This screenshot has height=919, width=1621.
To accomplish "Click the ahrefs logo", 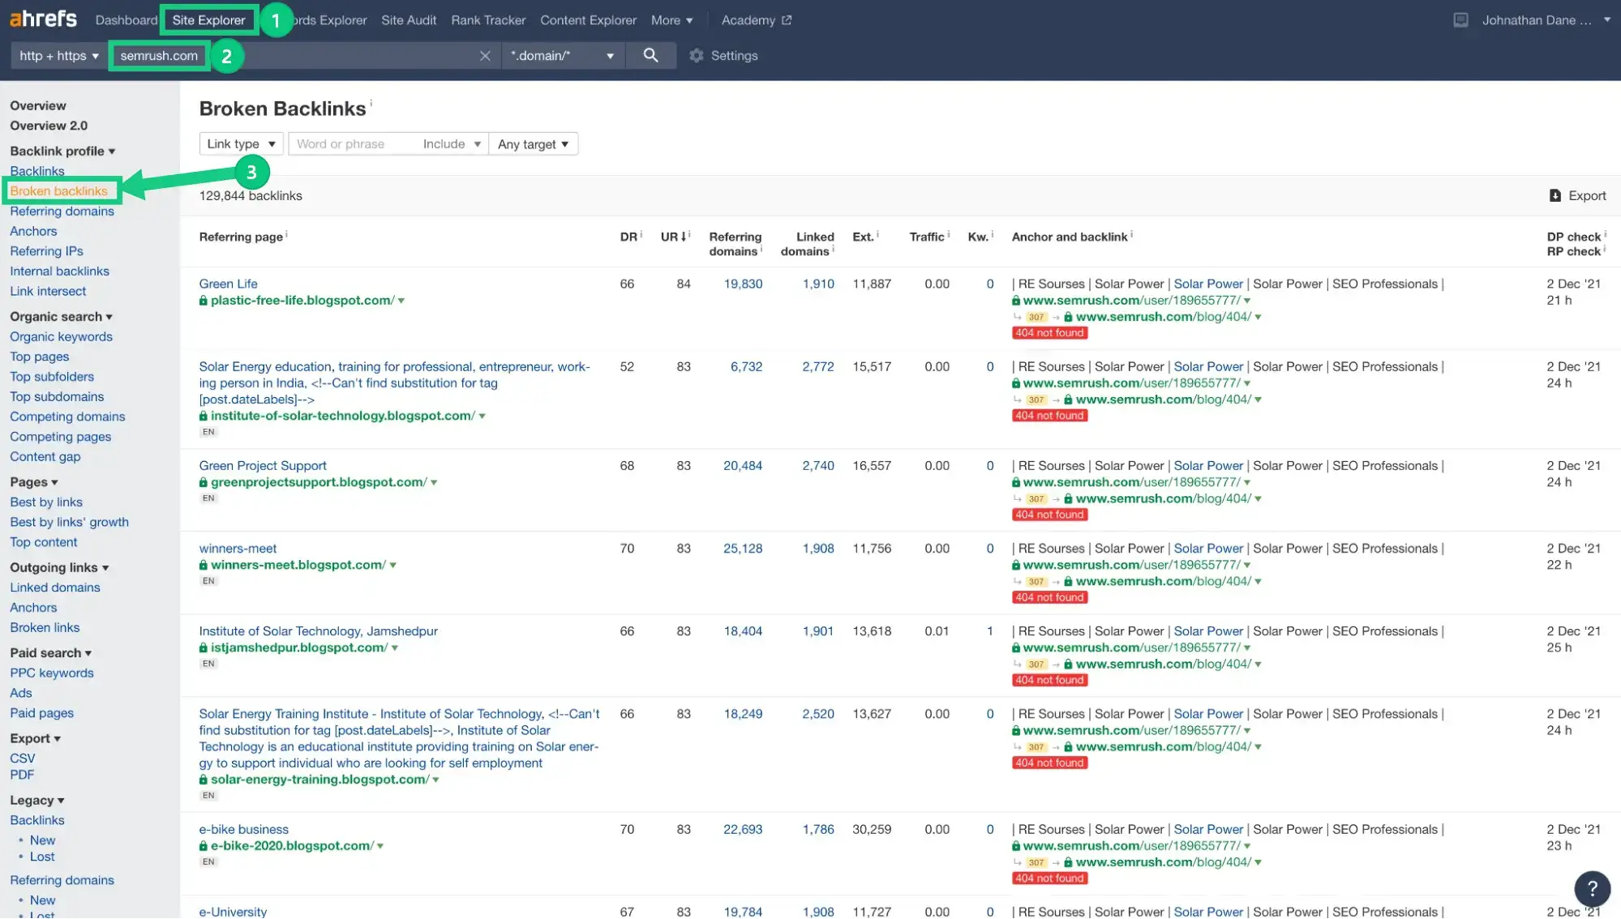I will tap(43, 19).
